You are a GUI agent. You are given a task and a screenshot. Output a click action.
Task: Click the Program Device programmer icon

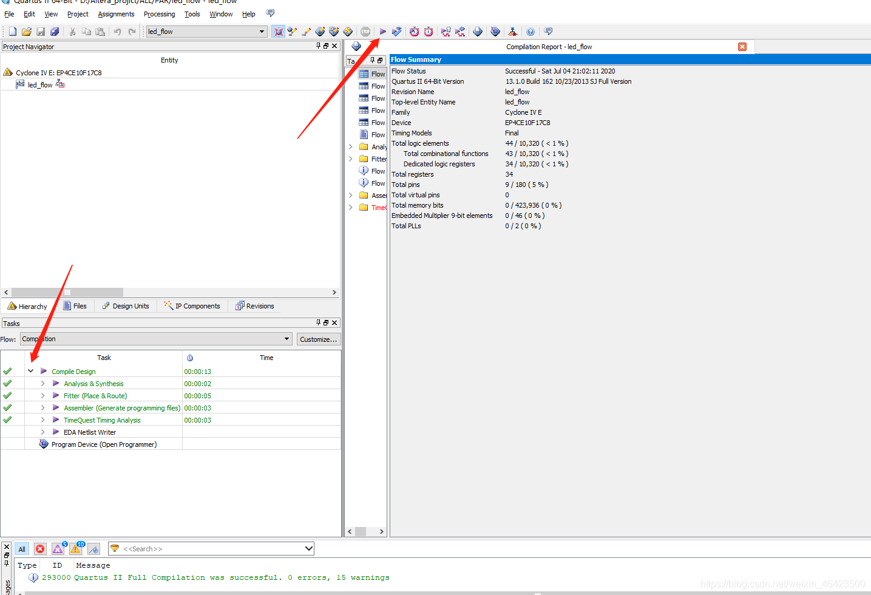44,444
